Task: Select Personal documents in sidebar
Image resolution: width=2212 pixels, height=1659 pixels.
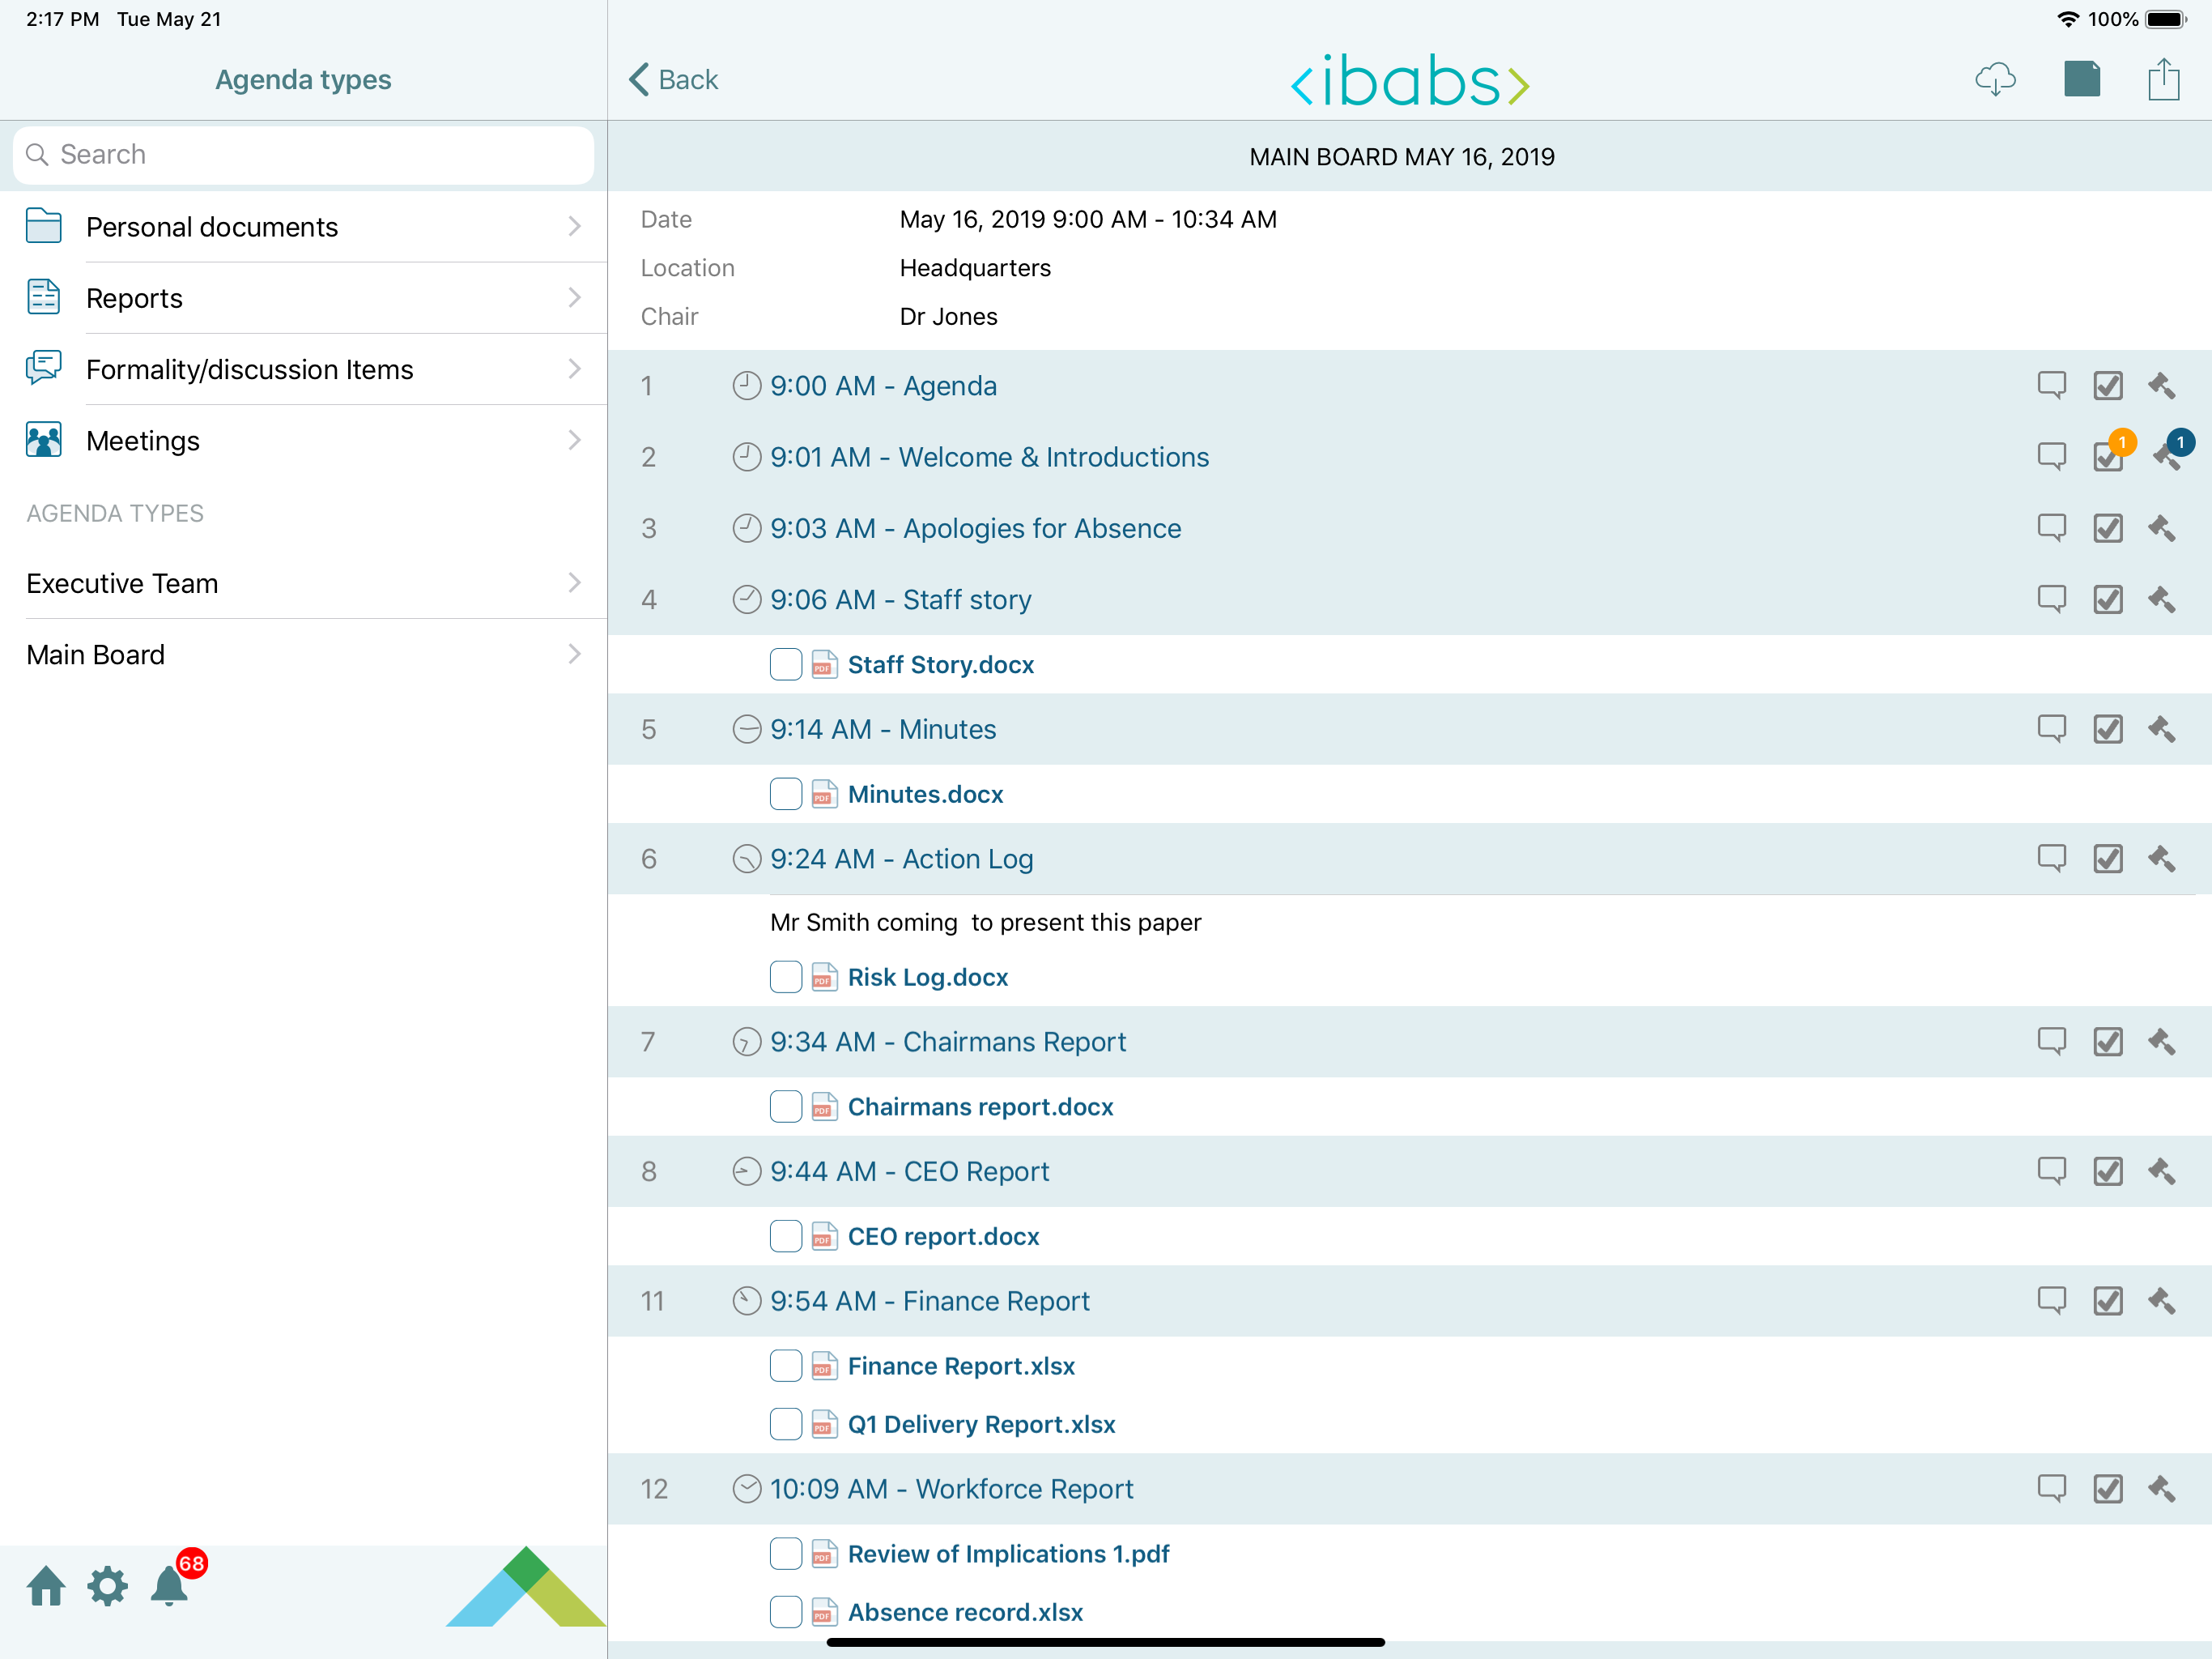Action: pos(303,227)
